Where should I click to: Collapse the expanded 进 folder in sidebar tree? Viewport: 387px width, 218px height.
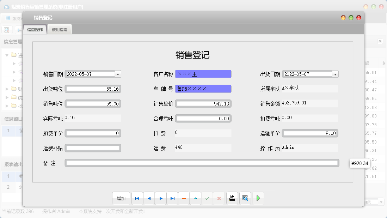[7, 55]
